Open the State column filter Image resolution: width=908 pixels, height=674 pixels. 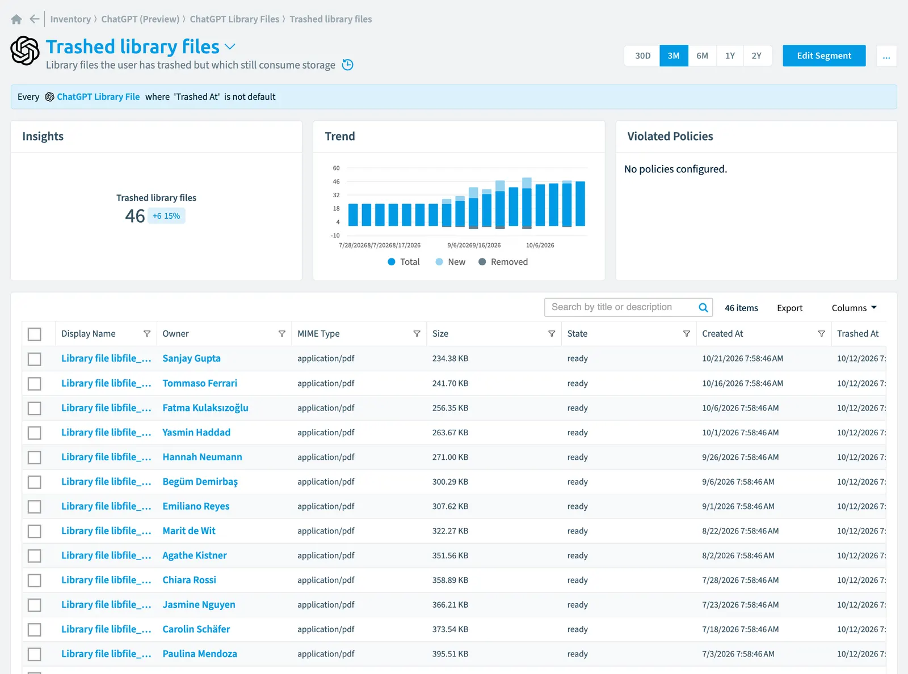[x=687, y=334]
